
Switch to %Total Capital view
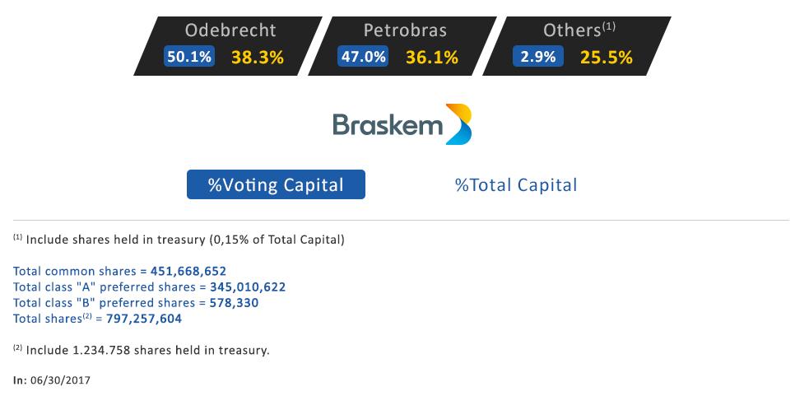point(515,185)
